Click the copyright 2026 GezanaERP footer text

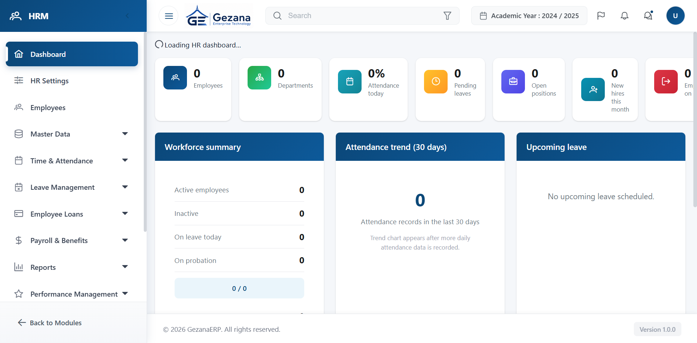coord(221,329)
